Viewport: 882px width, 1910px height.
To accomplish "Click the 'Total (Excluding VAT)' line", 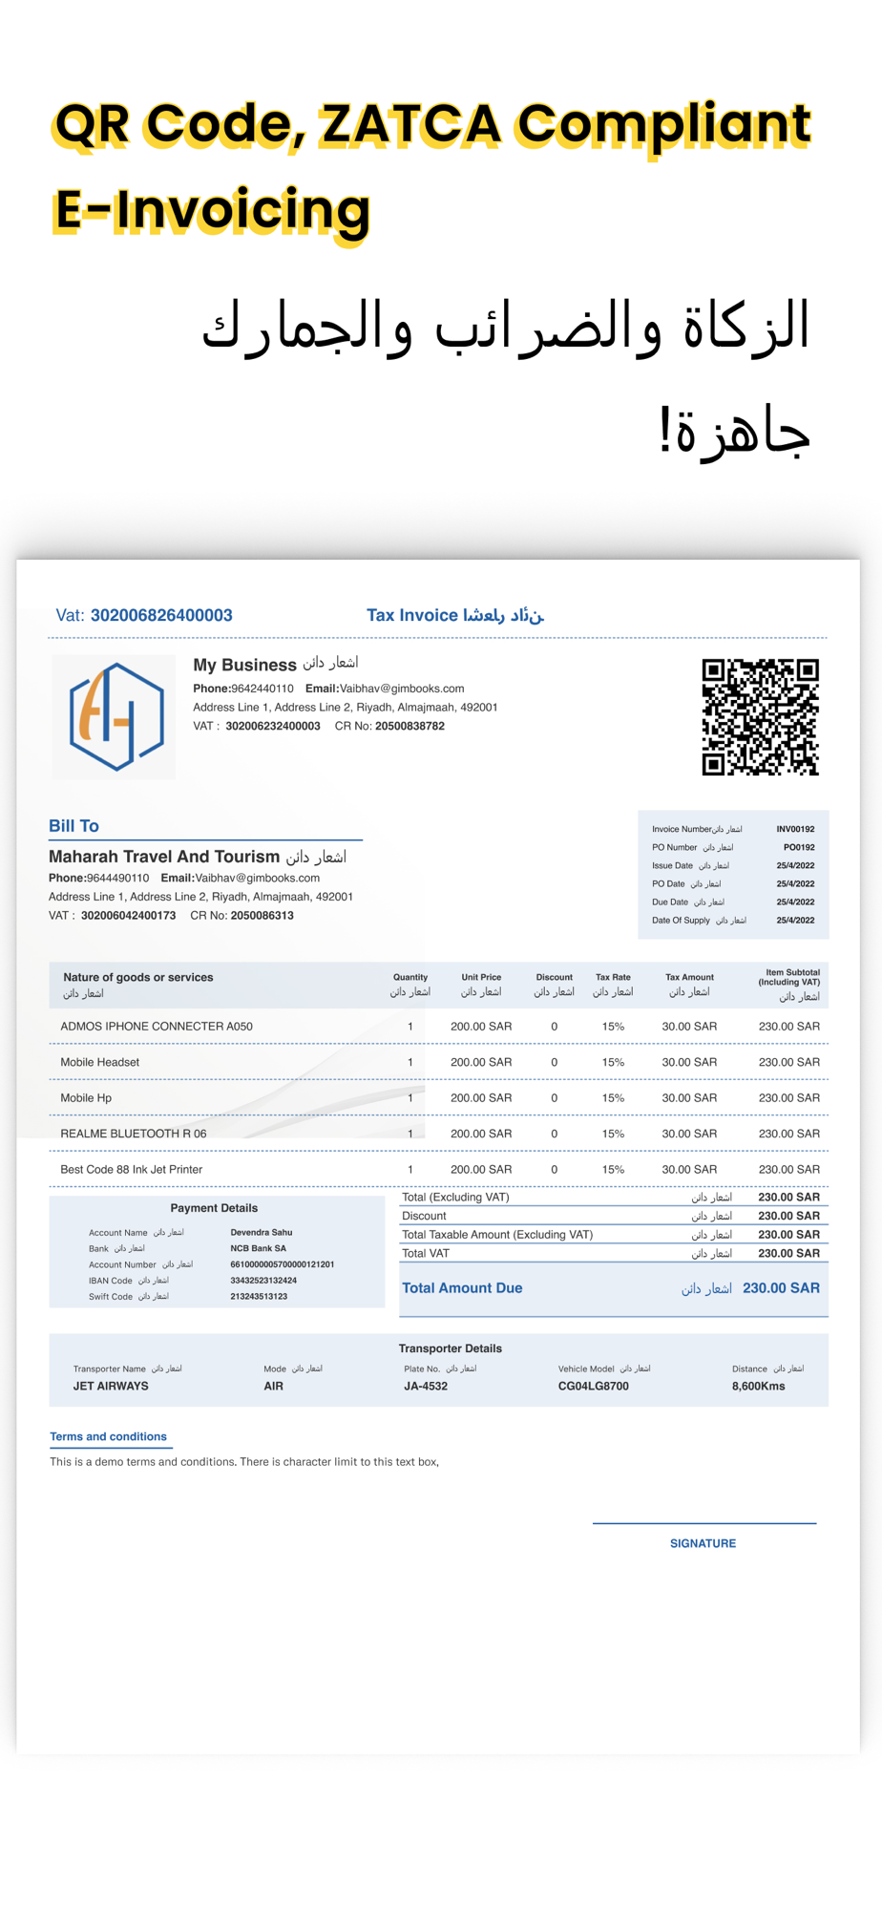I will [613, 1197].
